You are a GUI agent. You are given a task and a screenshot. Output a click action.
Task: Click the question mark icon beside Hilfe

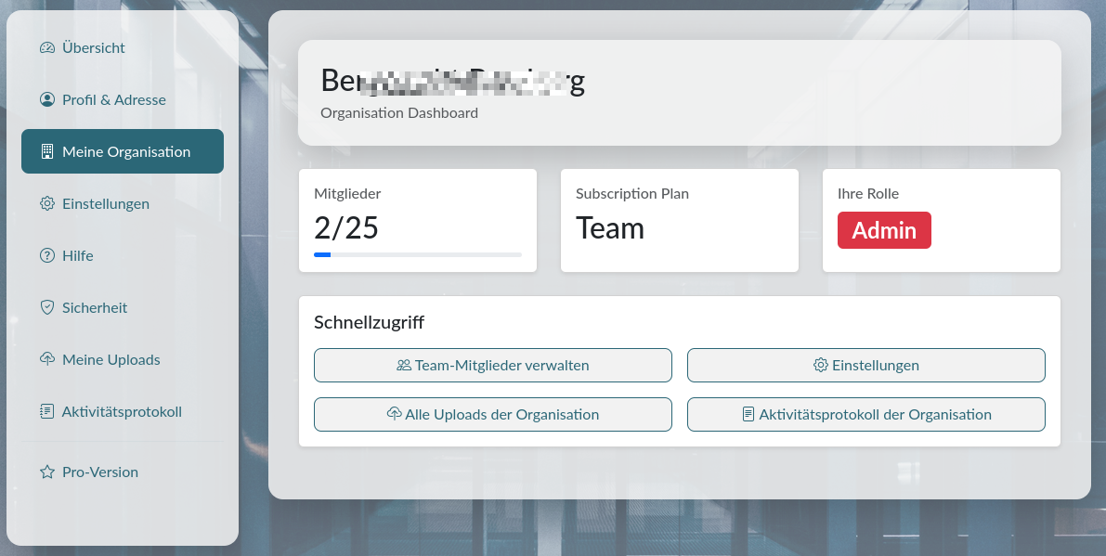coord(47,256)
